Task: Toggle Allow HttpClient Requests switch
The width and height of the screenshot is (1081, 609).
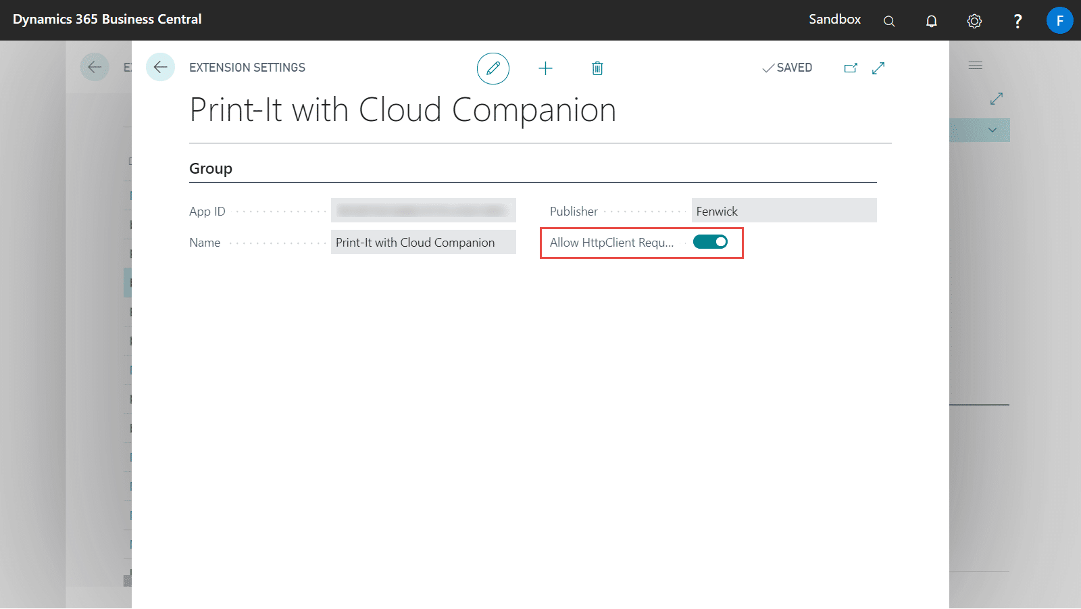Action: [711, 242]
